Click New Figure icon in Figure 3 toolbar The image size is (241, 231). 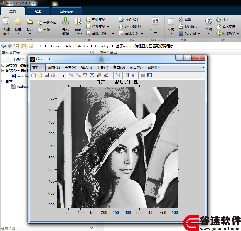point(33,75)
